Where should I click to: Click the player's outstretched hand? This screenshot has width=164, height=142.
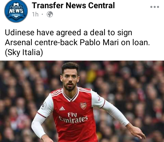[136, 131]
